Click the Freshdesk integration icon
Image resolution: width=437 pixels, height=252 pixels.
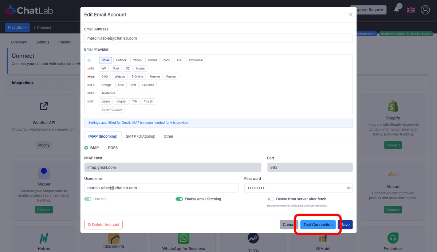click(393, 239)
